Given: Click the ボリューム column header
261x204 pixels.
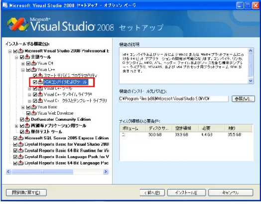Looking at the screenshot, I should point(132,128).
